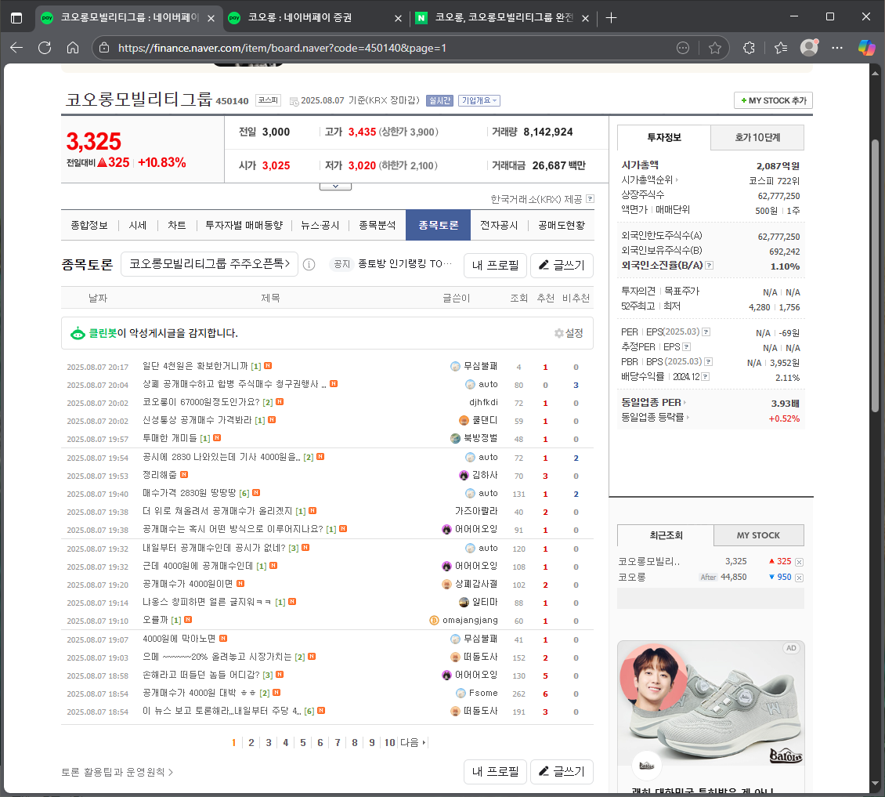Viewport: 885px width, 797px height.
Task: Click top 내 프로필 button
Action: click(495, 266)
